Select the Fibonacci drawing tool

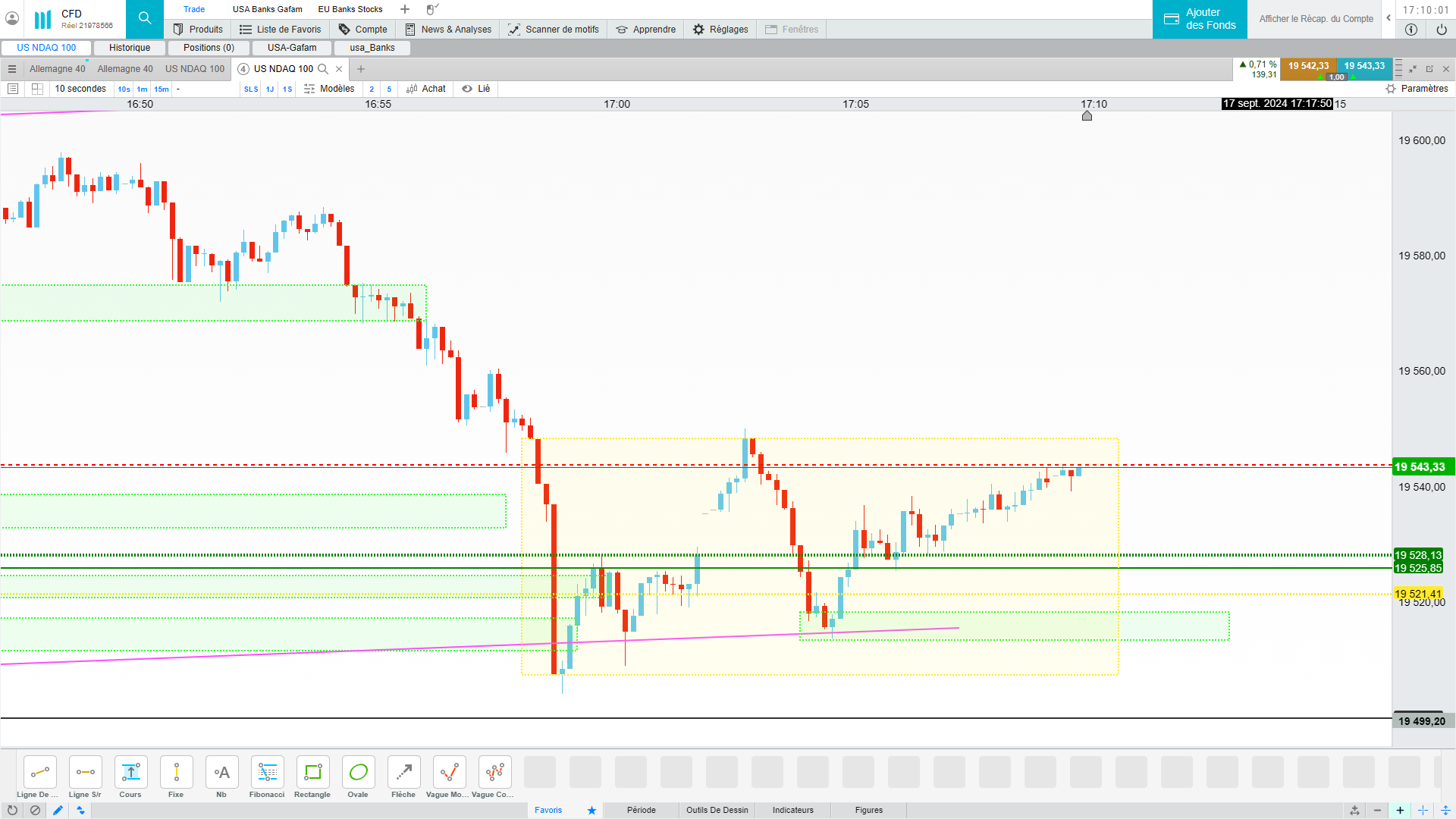coord(267,773)
